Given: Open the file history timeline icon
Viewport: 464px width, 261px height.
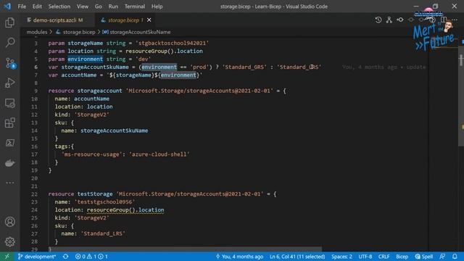Looking at the screenshot, I should pyautogui.click(x=378, y=20).
